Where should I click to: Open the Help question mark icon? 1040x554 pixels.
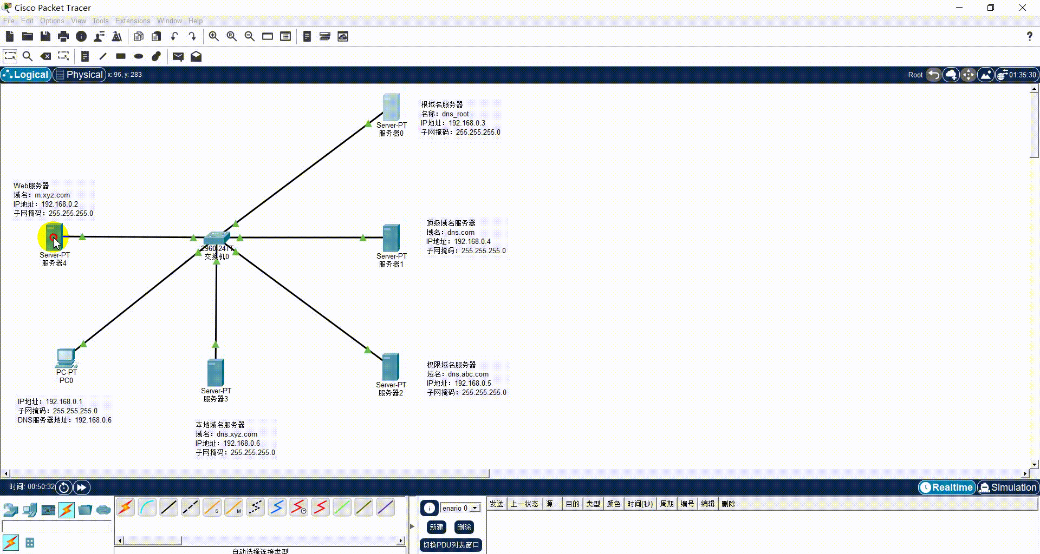[1029, 36]
